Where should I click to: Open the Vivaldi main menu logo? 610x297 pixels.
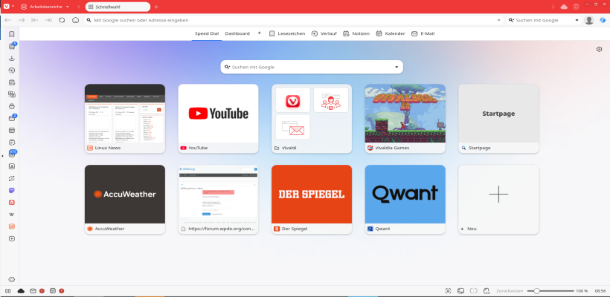[6, 7]
